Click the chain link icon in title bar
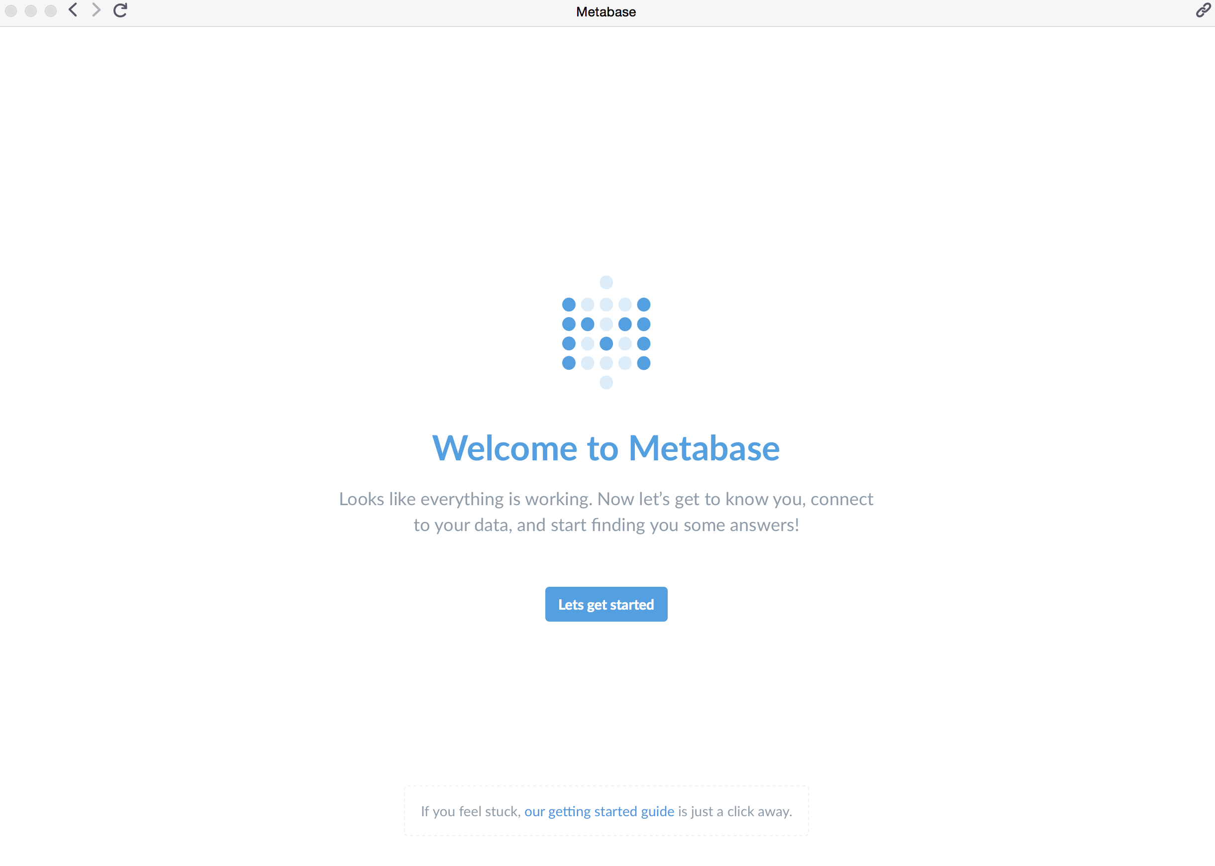 pos(1203,10)
